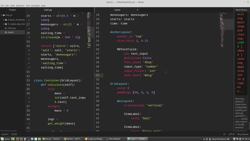Click line number 26 in my.kv gutter
Screen dimensions: 250x141
tap(98, 49)
